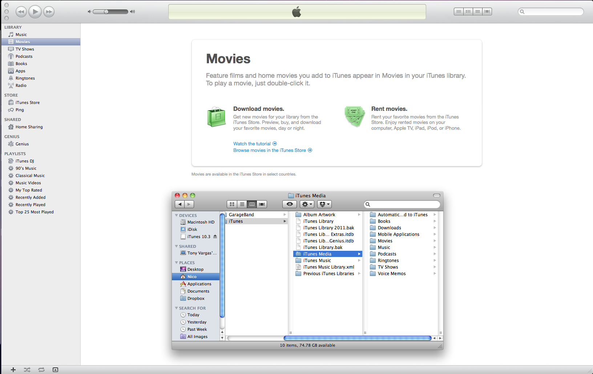The image size is (593, 374).
Task: Select the GarageBand folder in Finder
Action: click(257, 215)
